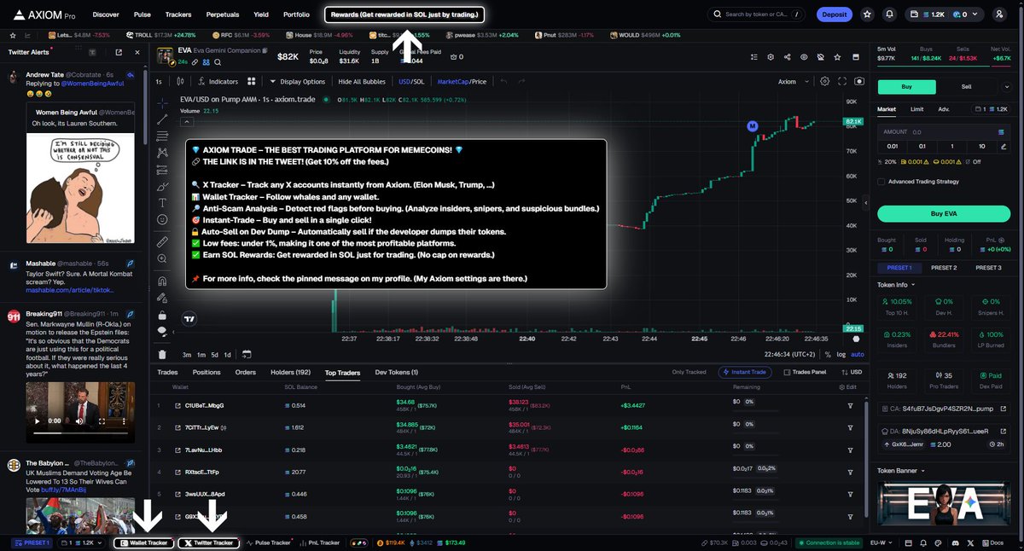
Task: Open user profile icon in top bar
Action: coord(999,14)
